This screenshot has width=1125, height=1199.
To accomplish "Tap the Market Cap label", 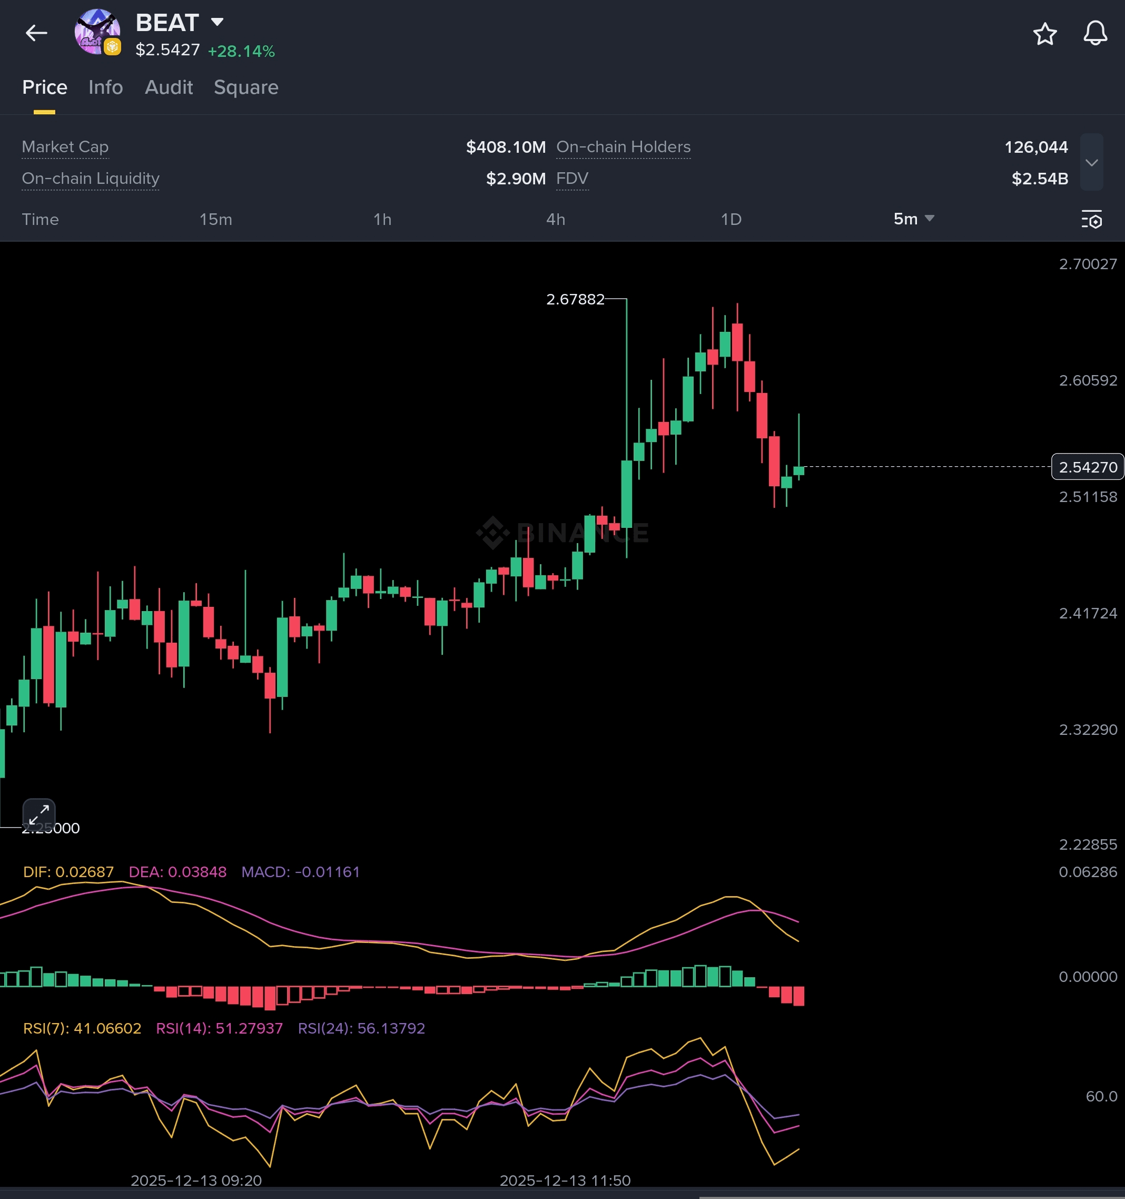I will tap(65, 147).
